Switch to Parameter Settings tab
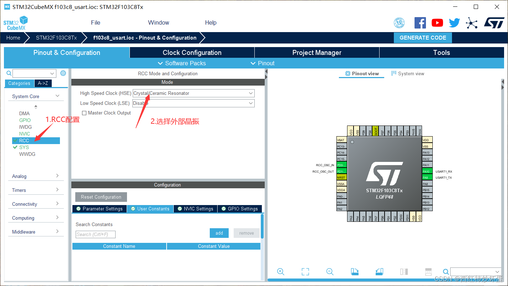Screen dimensions: 508x286 100,209
